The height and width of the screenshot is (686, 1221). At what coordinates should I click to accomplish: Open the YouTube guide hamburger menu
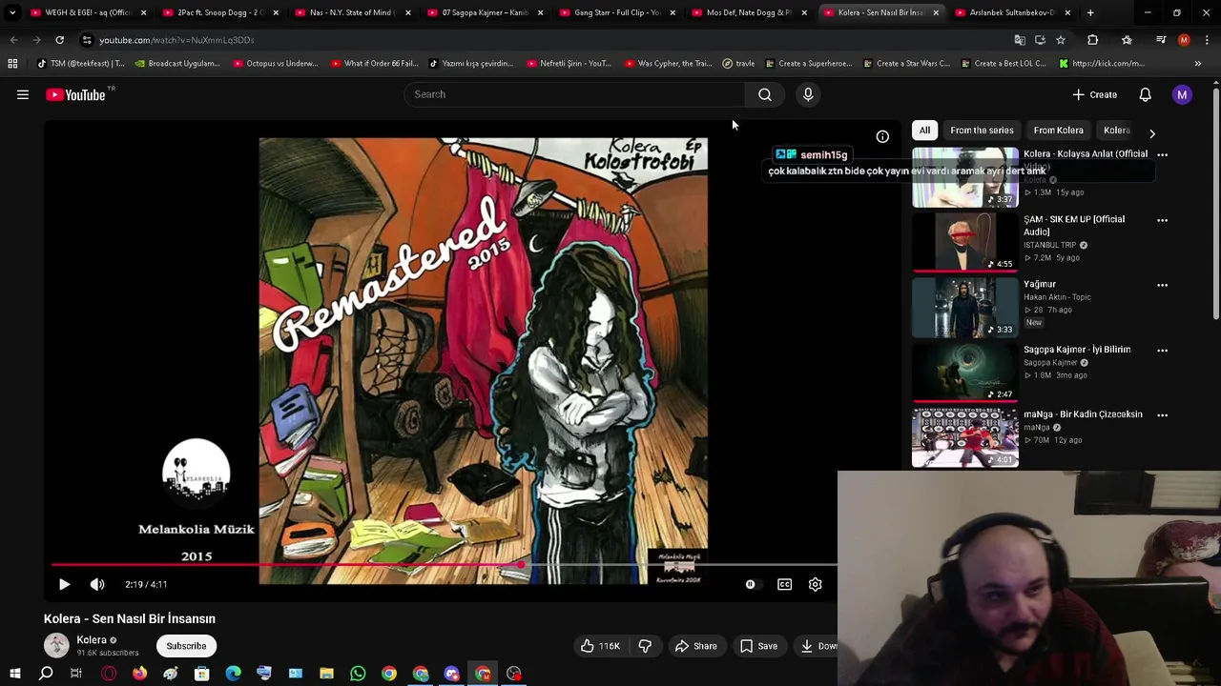pyautogui.click(x=23, y=94)
